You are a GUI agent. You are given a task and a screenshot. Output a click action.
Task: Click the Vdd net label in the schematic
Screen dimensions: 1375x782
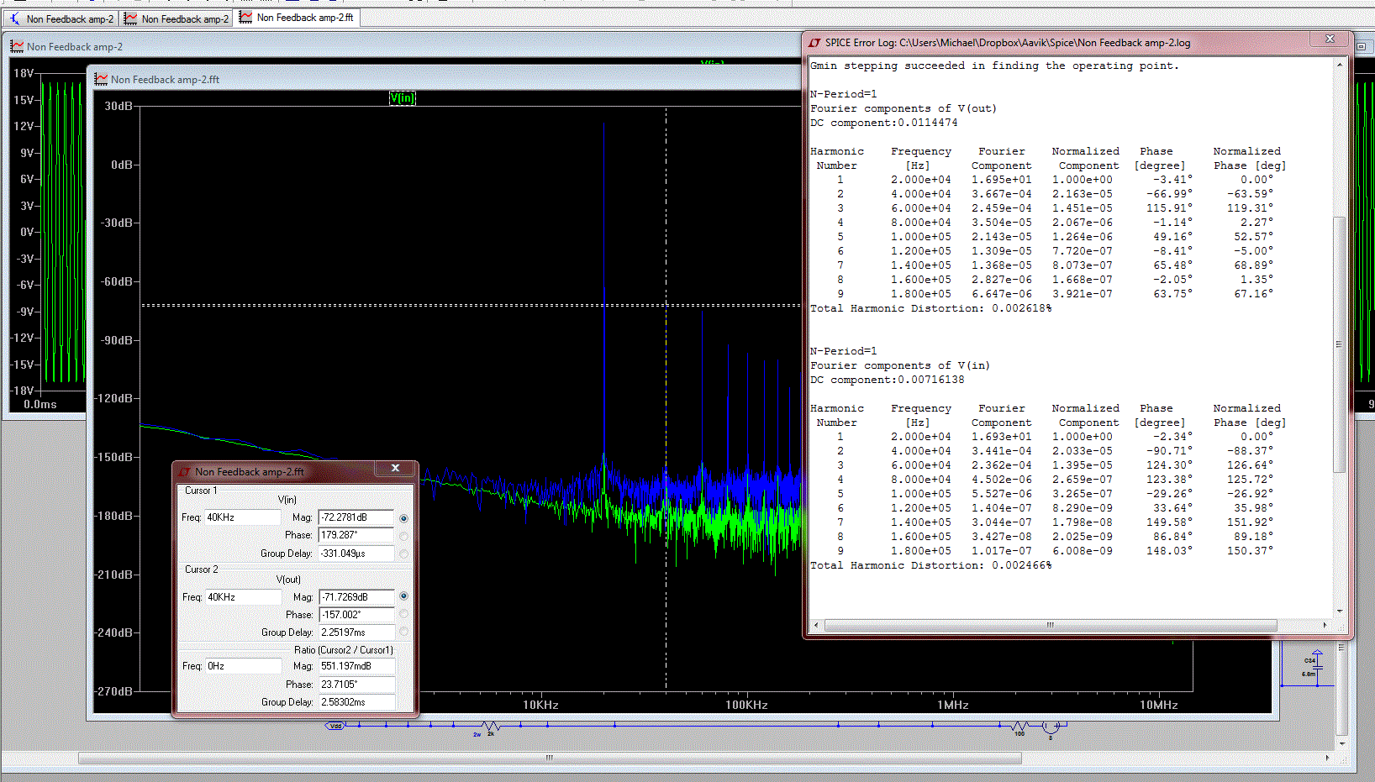335,726
